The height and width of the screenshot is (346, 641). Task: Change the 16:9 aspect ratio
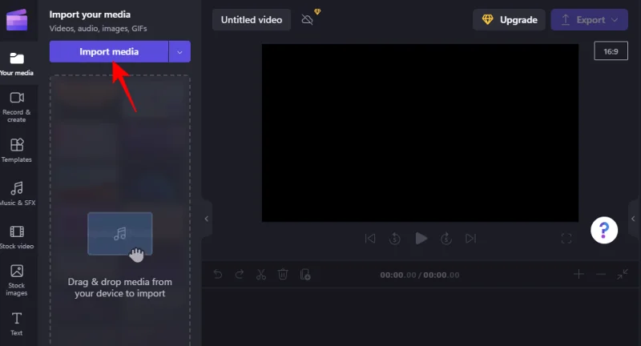click(611, 51)
